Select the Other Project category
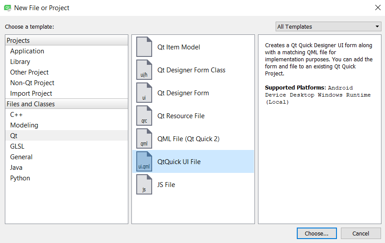This screenshot has width=385, height=243. click(30, 72)
